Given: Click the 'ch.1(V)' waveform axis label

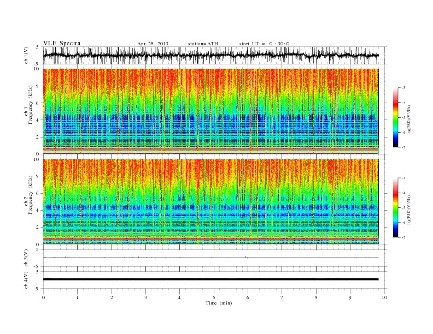Looking at the screenshot, I should [26, 55].
